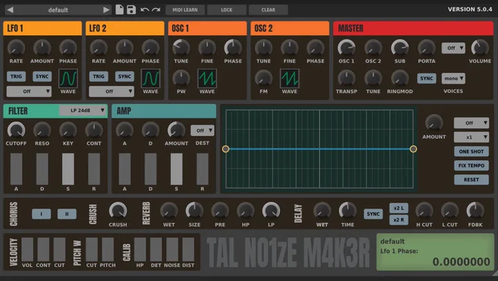Image resolution: width=498 pixels, height=281 pixels.
Task: Click the OSC 1 TUNE knob
Action: [x=181, y=48]
